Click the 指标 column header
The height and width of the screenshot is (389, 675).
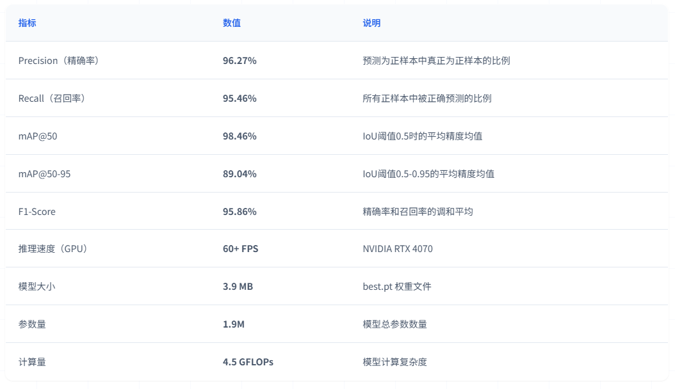[x=28, y=23]
